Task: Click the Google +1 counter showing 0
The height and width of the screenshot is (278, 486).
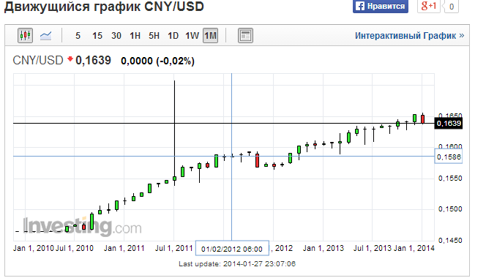Action: (452, 7)
